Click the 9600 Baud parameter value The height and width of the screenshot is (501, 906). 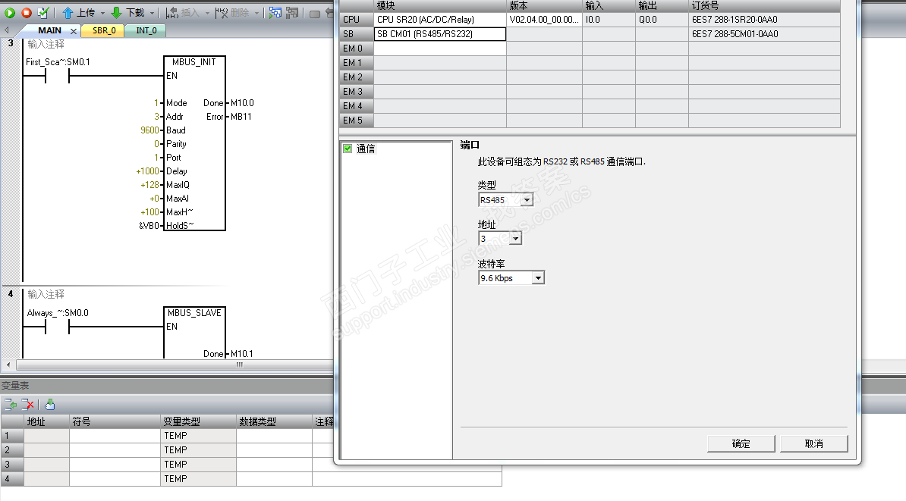(x=149, y=130)
